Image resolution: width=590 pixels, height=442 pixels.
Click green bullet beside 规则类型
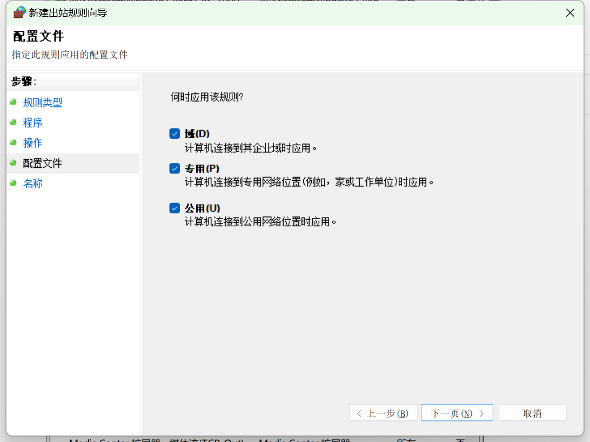[x=13, y=102]
